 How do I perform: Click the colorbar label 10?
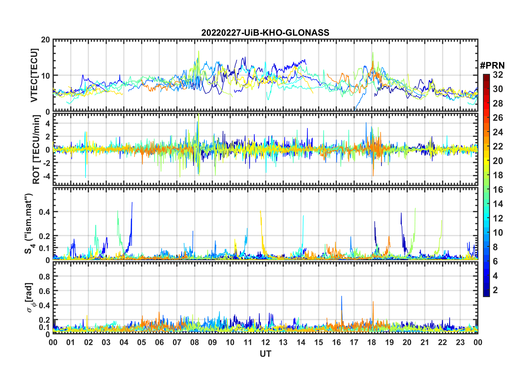tap(497, 233)
